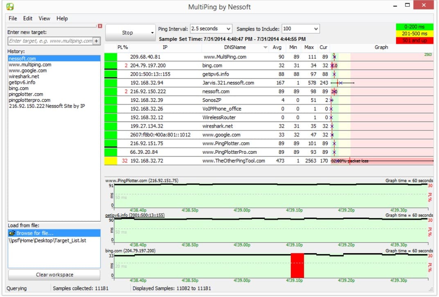Click the Graph column header
This screenshot has width=439, height=297.
(x=381, y=47)
